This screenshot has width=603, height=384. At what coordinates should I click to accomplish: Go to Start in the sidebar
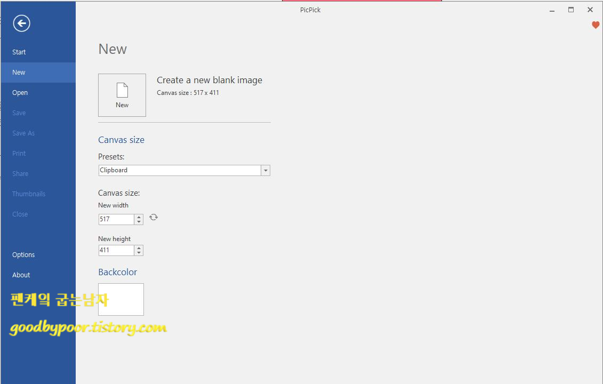(x=38, y=52)
